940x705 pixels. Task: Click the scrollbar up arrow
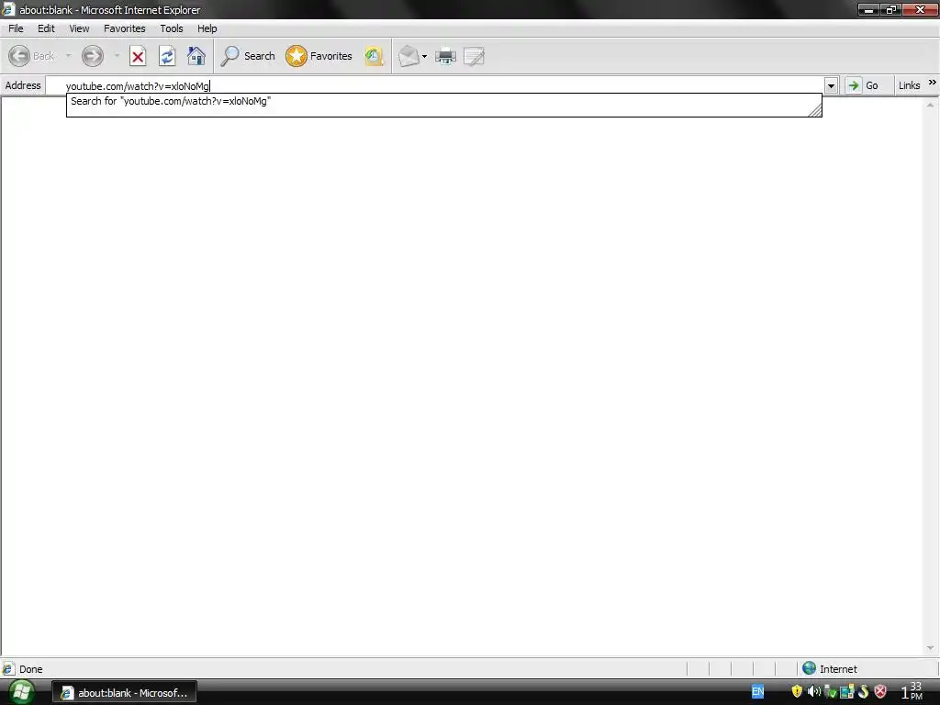click(931, 105)
